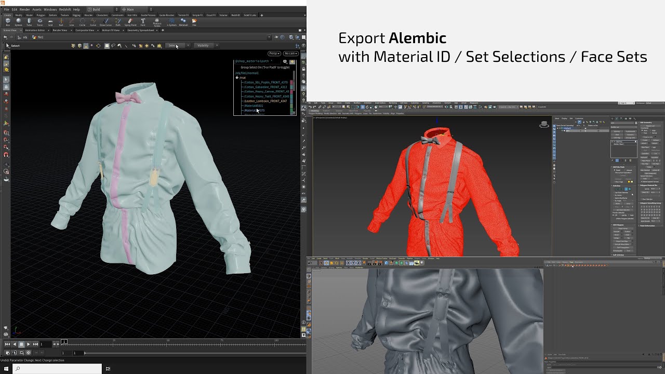The height and width of the screenshot is (374, 665).
Task: Open the Main radial menu dropdown
Action: pyautogui.click(x=137, y=9)
